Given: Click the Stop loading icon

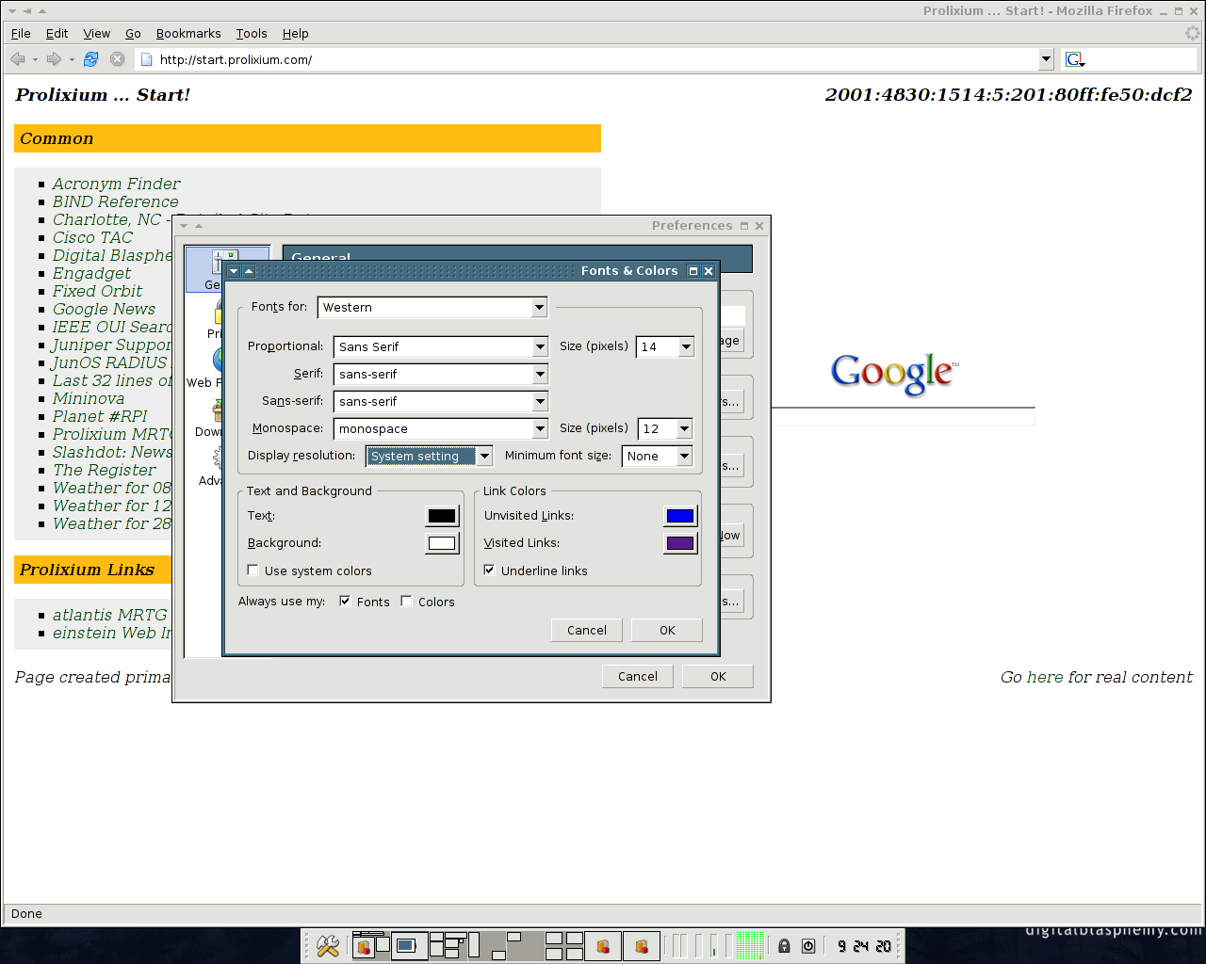Looking at the screenshot, I should pos(117,59).
